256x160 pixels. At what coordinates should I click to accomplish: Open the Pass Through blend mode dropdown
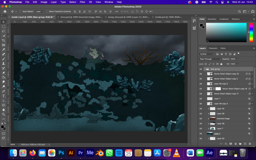point(210,59)
